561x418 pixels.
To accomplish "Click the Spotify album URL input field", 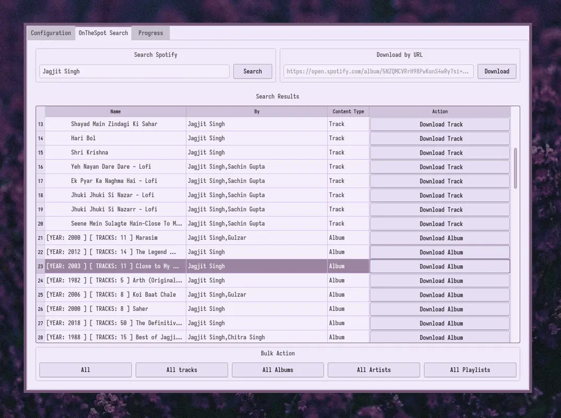I will [x=379, y=71].
